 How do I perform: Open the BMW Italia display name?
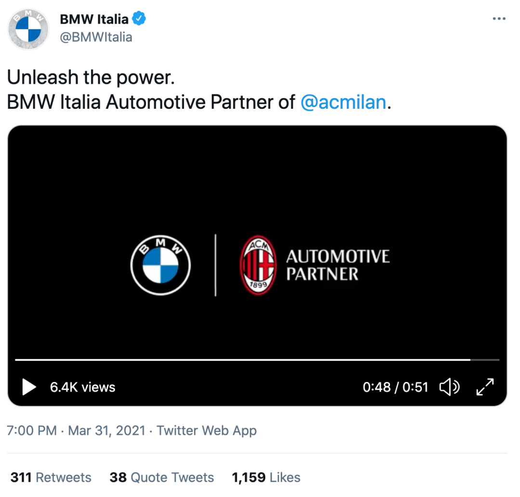click(x=94, y=19)
